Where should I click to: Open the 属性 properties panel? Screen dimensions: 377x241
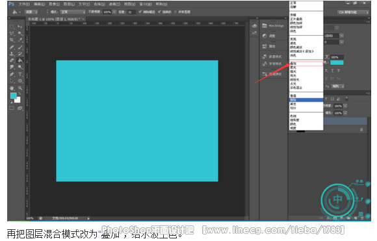click(x=269, y=46)
